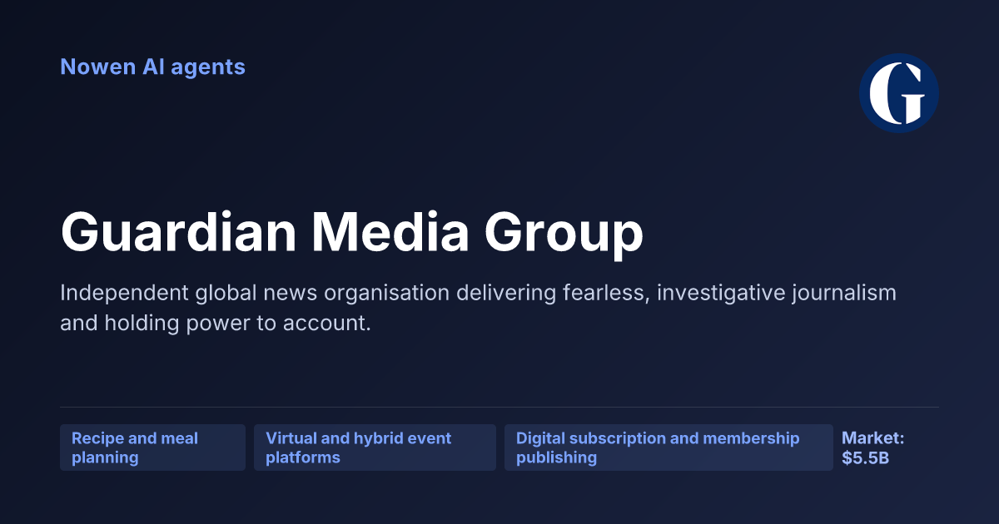Open the Nowen AI agents link
The height and width of the screenshot is (524, 999).
[x=152, y=67]
